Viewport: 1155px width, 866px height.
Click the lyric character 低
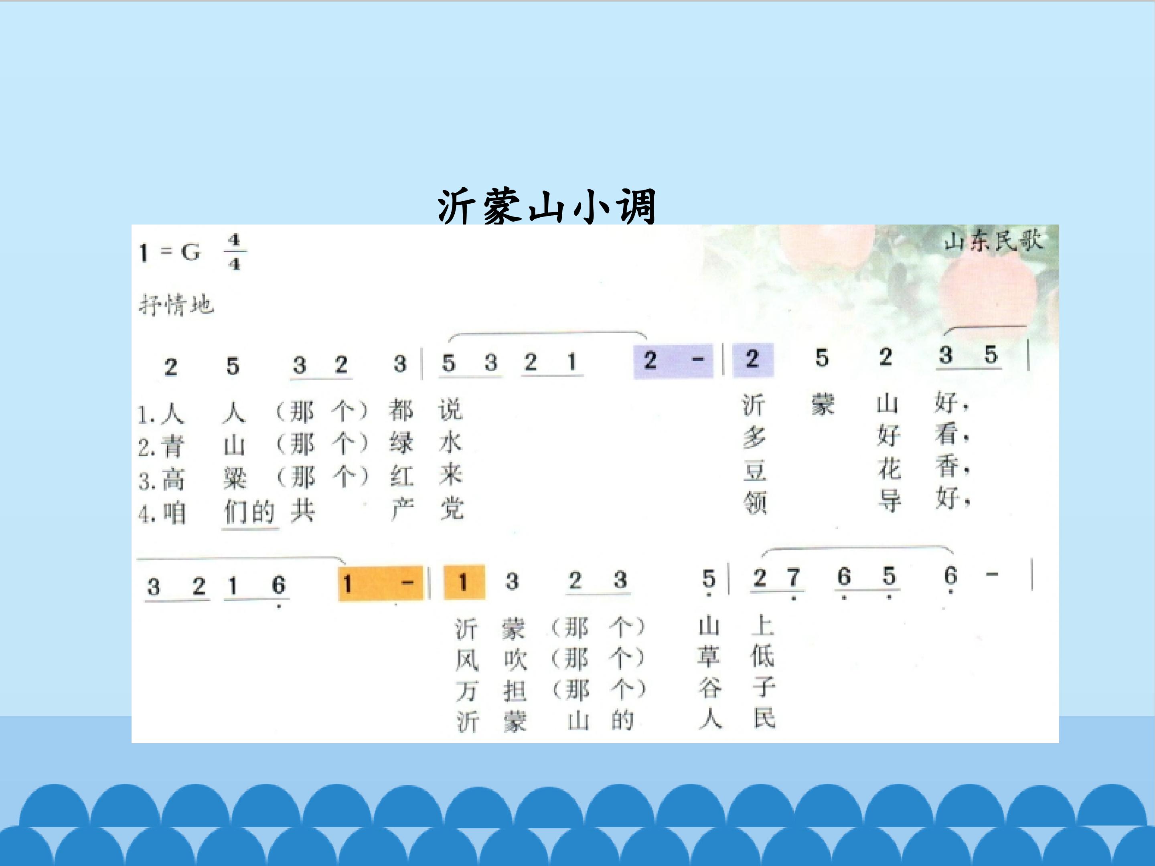pyautogui.click(x=762, y=656)
